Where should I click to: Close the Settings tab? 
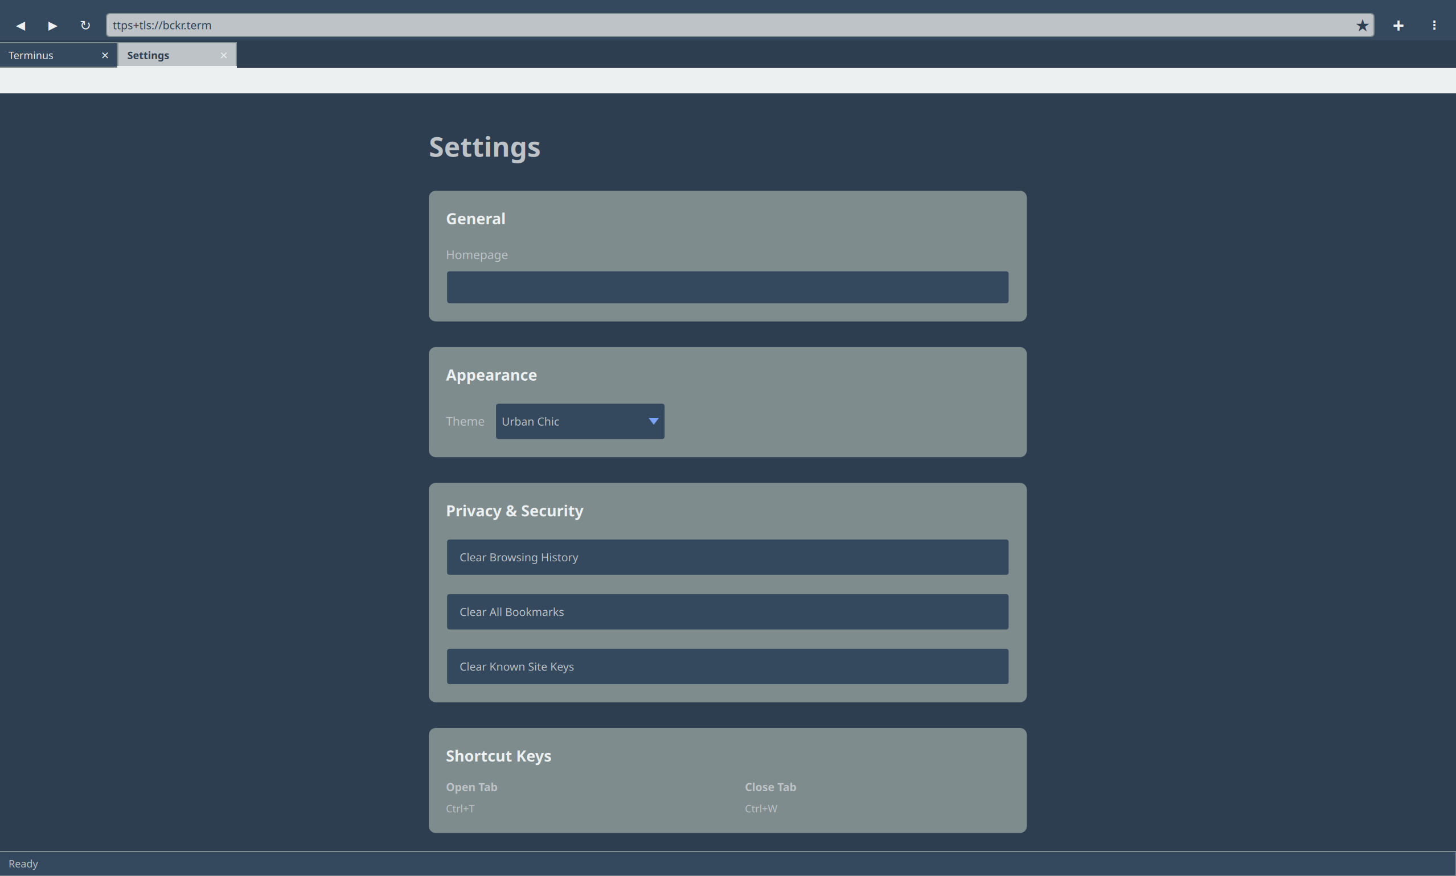coord(224,55)
